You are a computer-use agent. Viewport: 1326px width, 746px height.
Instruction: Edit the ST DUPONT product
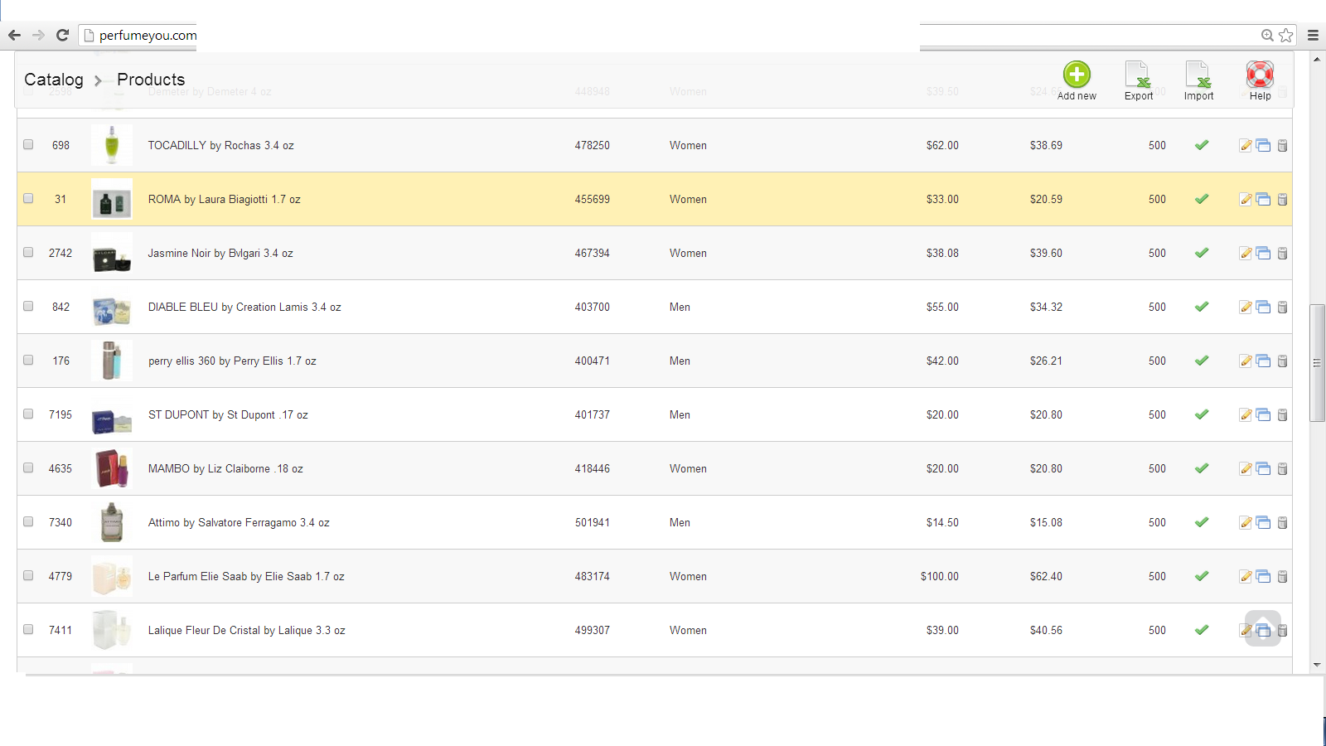coord(1246,414)
